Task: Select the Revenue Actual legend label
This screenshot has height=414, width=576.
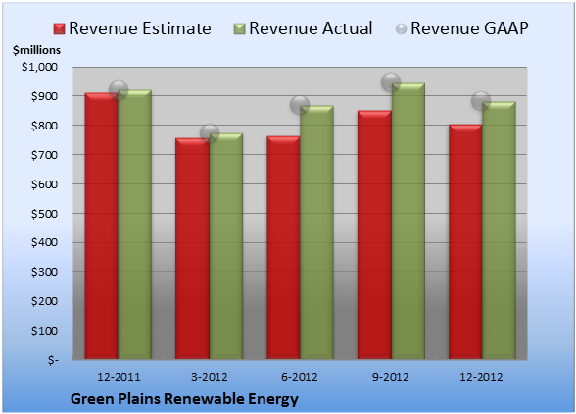Action: tap(311, 28)
